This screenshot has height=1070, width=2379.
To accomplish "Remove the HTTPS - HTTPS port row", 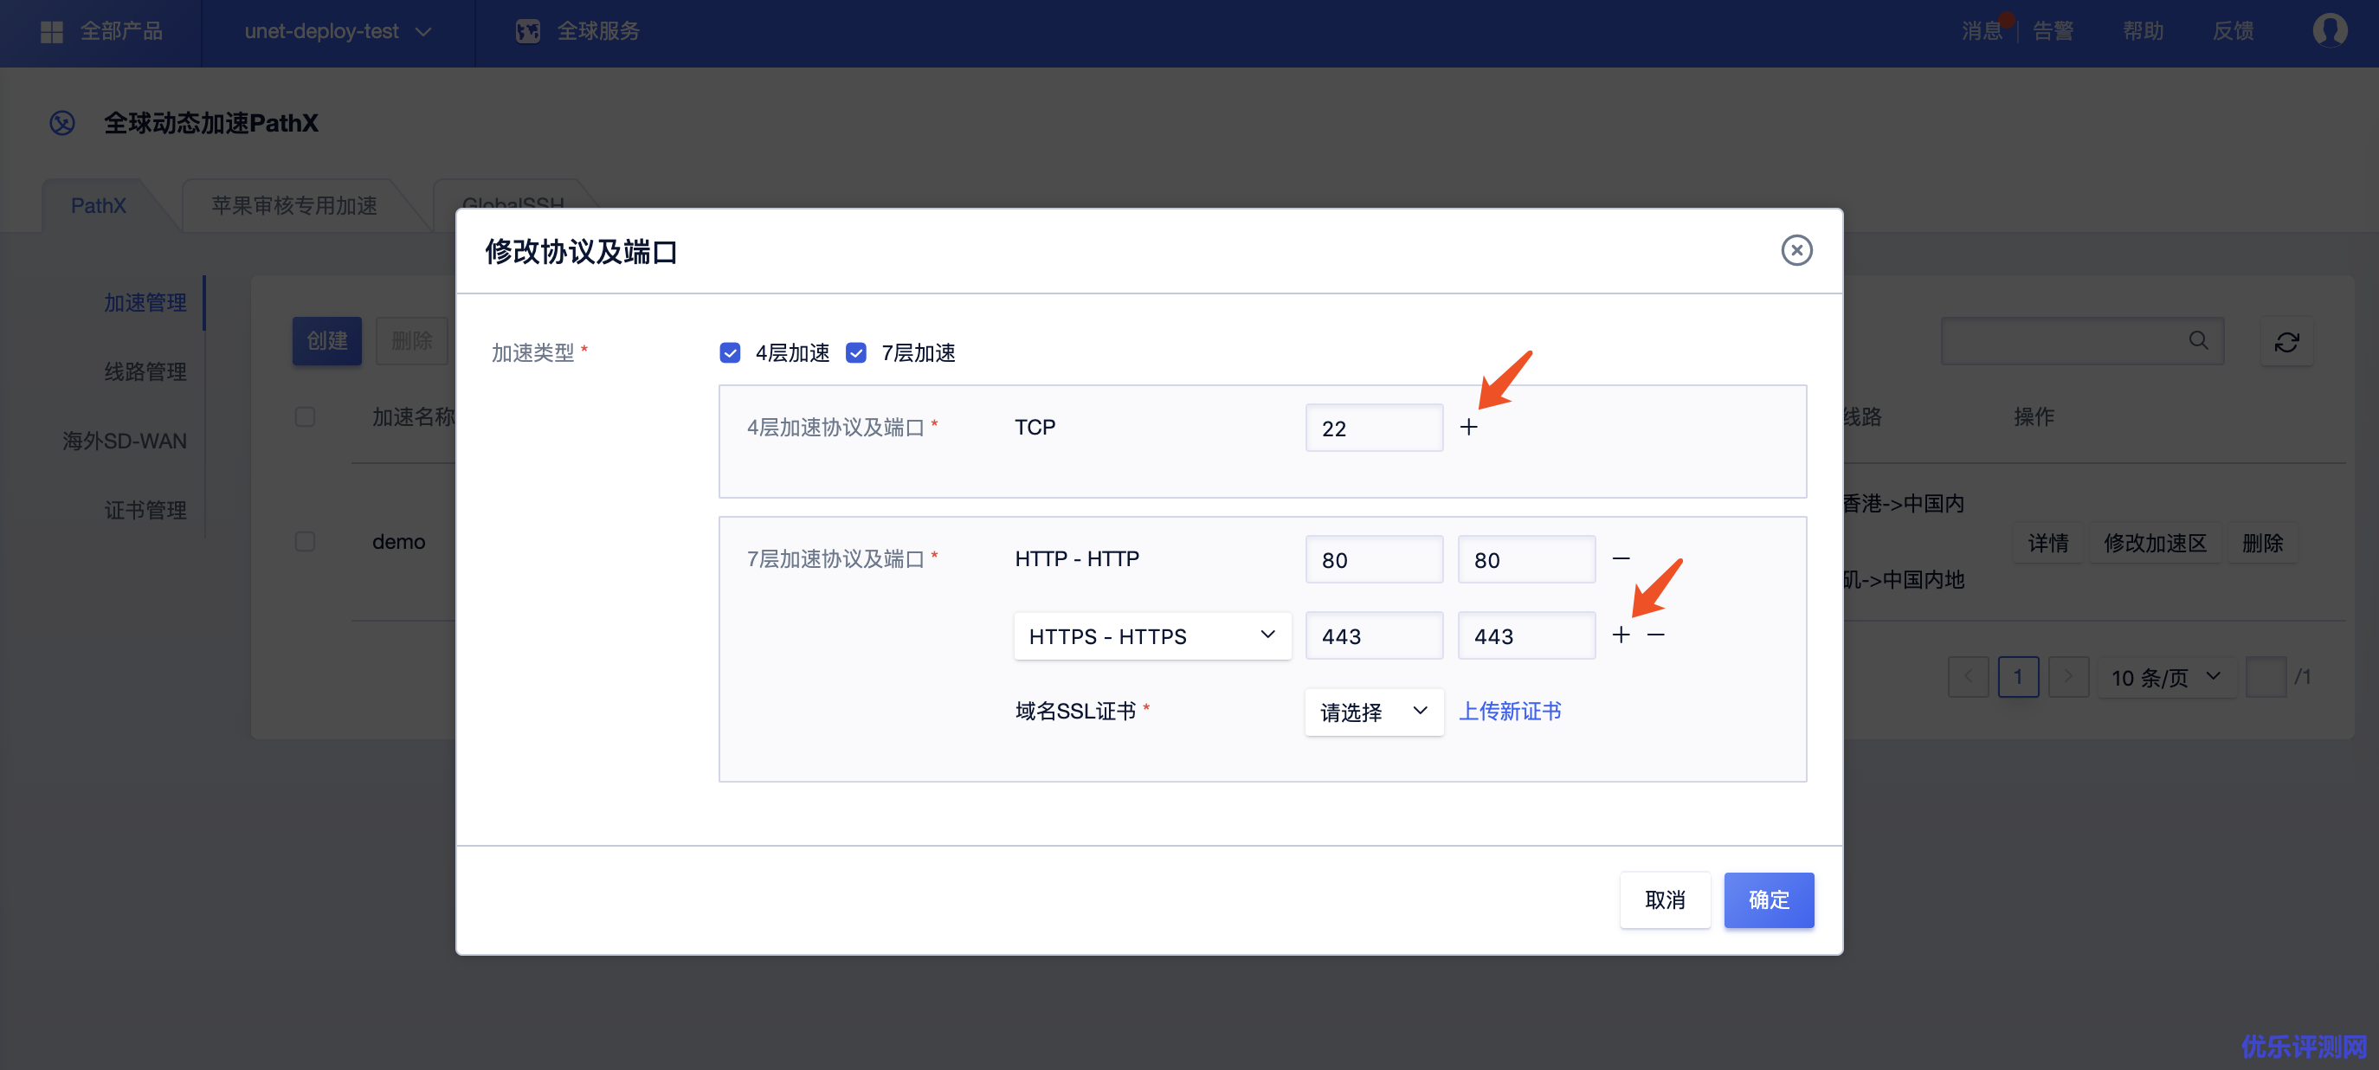I will click(x=1656, y=635).
